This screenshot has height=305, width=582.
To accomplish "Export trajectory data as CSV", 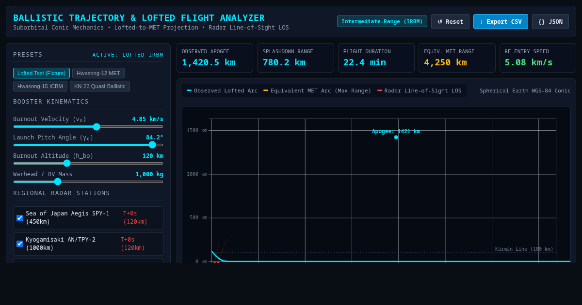I will [501, 21].
